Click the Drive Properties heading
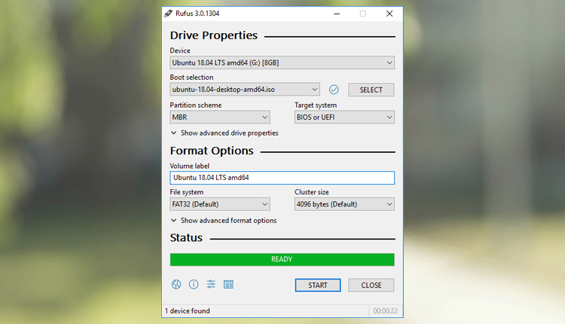 (x=214, y=35)
